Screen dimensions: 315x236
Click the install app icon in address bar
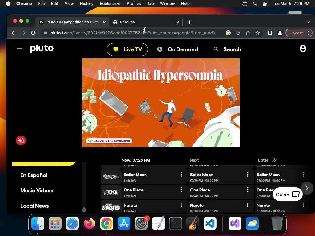238,33
